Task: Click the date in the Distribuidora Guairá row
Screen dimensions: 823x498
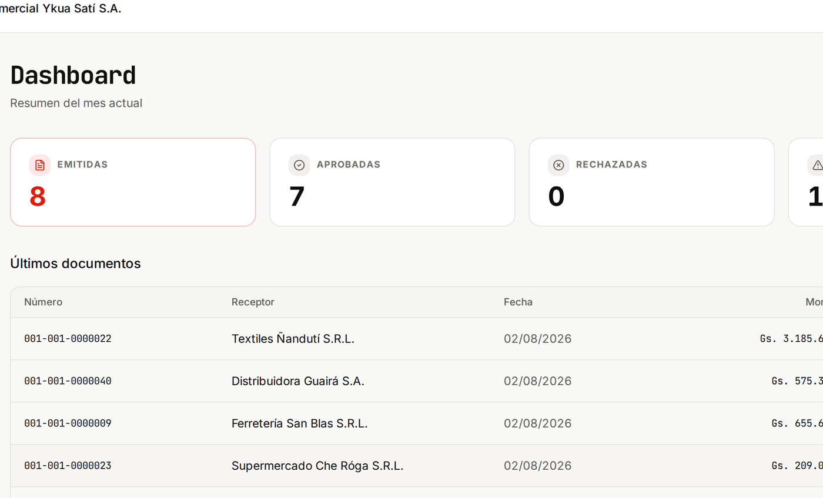Action: pos(537,381)
